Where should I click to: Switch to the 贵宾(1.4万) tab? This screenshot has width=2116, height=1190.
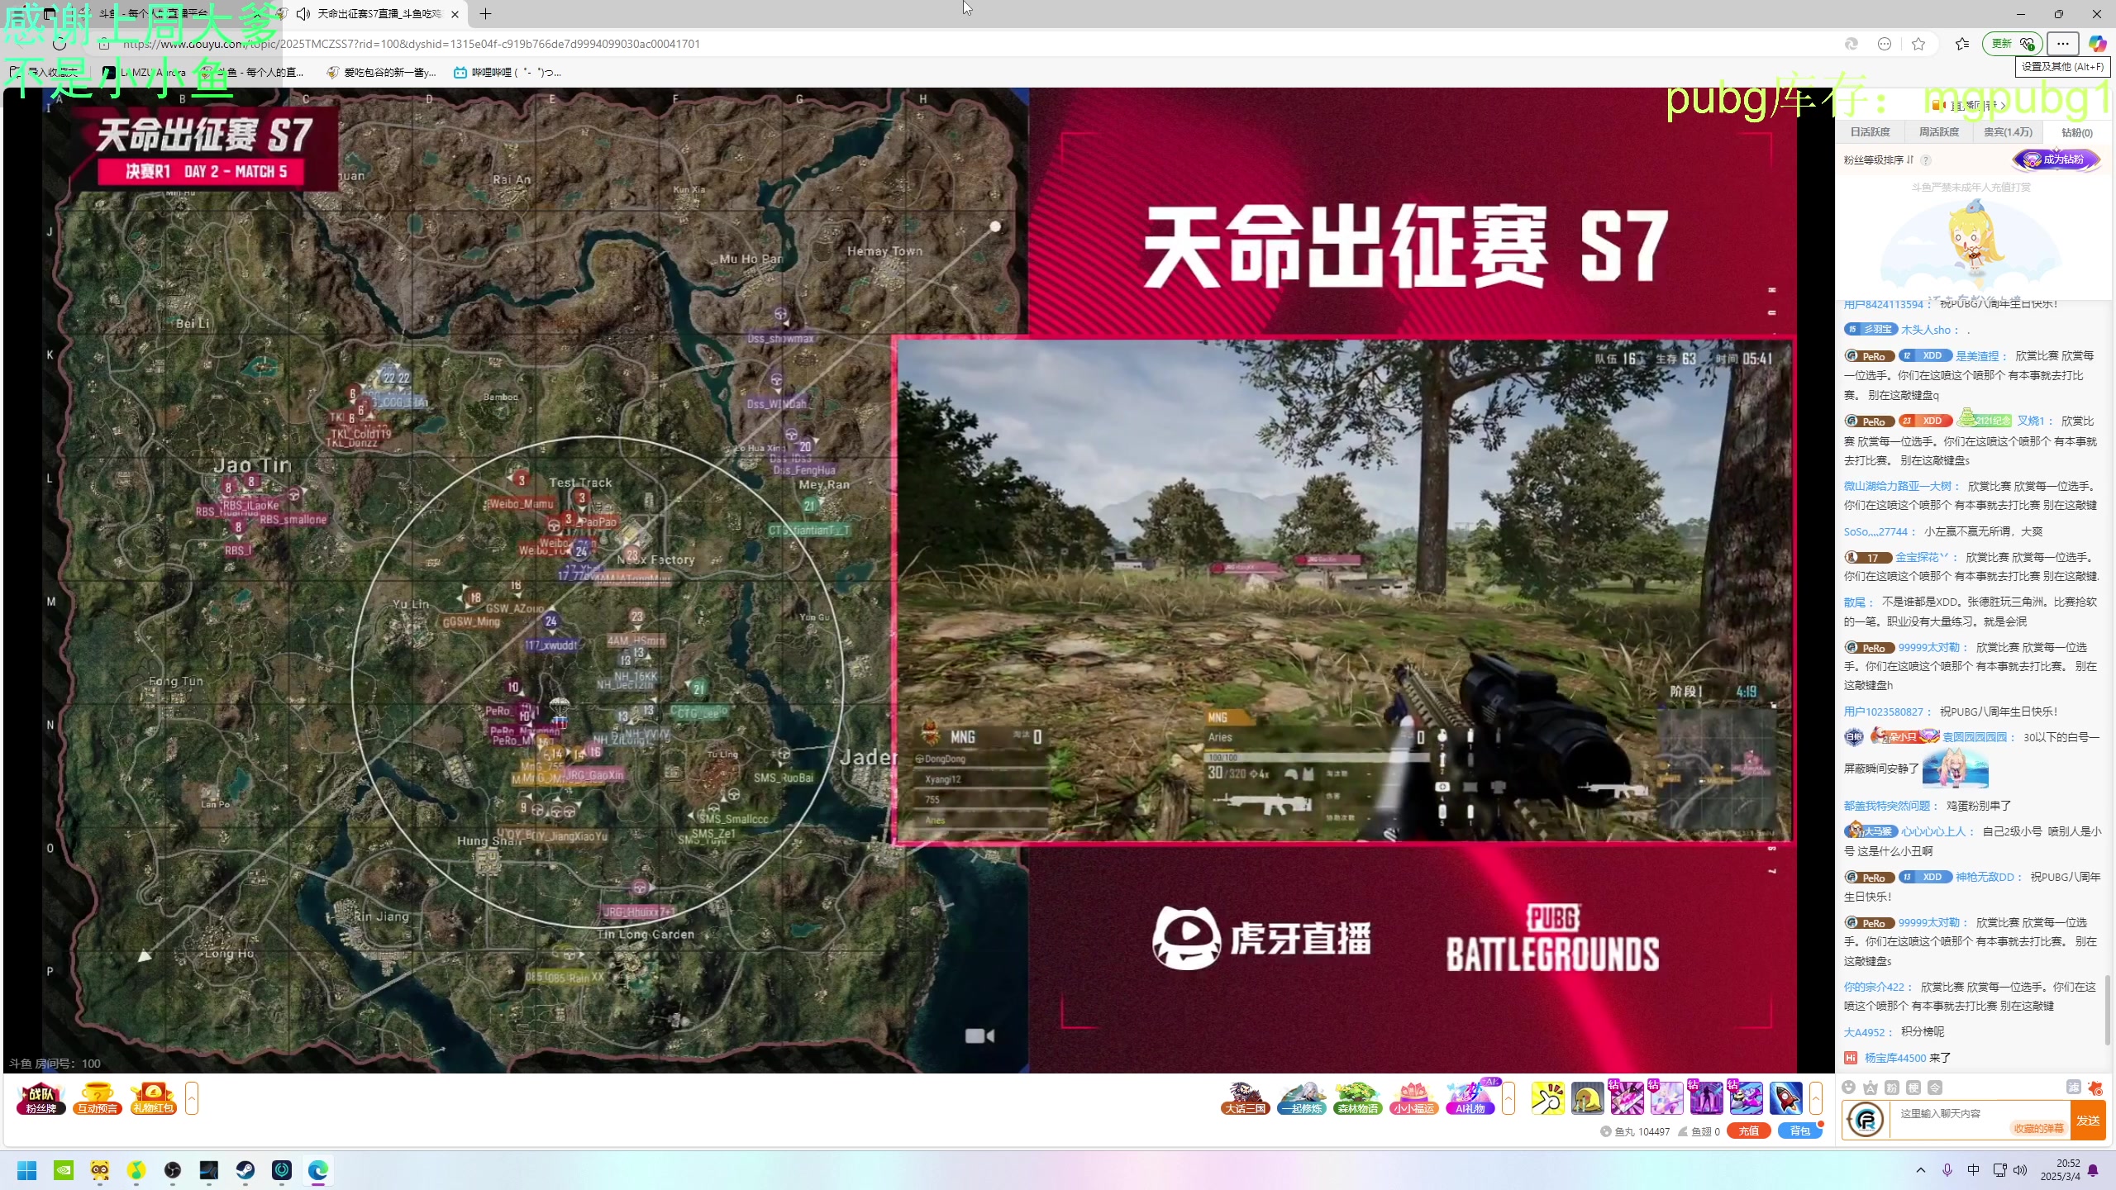tap(2008, 132)
